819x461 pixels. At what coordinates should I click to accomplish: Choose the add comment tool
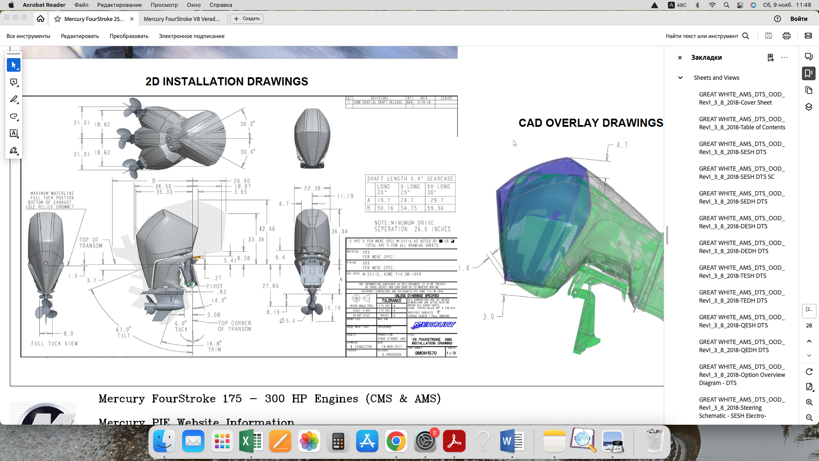point(14,82)
